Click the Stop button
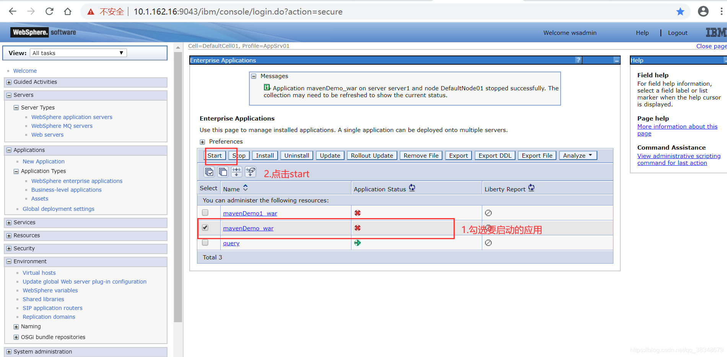Screen dimensions: 727x357 (239, 155)
